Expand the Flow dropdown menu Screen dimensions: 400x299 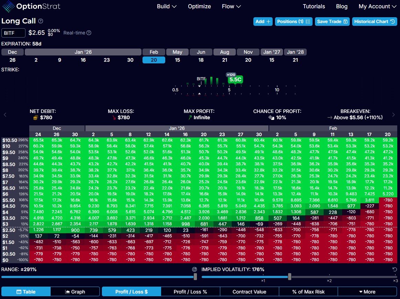pos(231,7)
